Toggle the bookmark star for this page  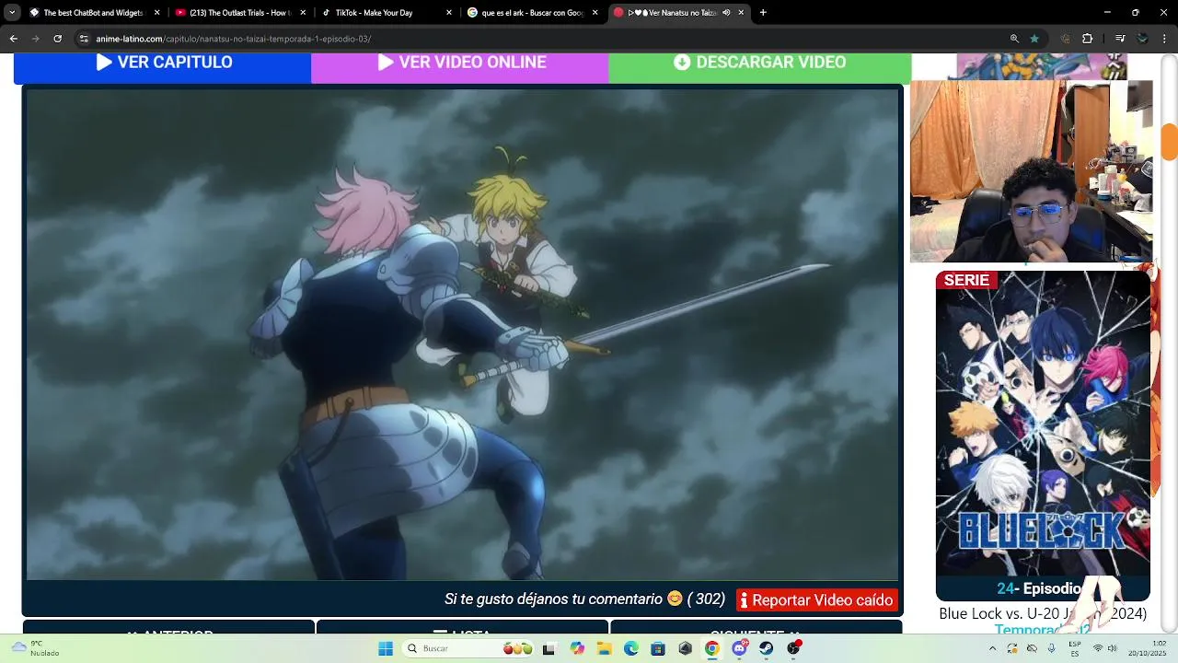point(1034,39)
